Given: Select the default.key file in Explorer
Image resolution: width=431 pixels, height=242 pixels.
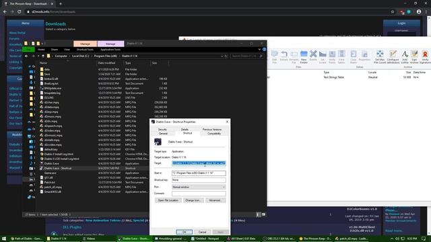Looking at the screenshot, I should [x=51, y=149].
